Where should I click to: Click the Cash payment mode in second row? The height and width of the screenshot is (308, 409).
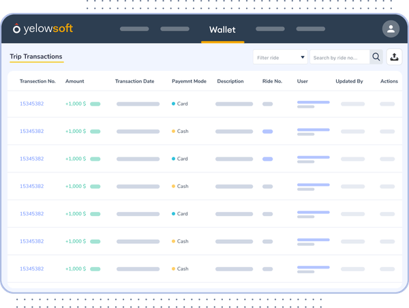coord(180,132)
